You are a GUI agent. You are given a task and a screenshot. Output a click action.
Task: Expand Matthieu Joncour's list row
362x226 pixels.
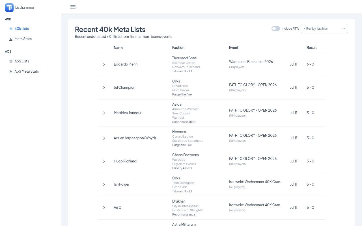click(x=104, y=113)
